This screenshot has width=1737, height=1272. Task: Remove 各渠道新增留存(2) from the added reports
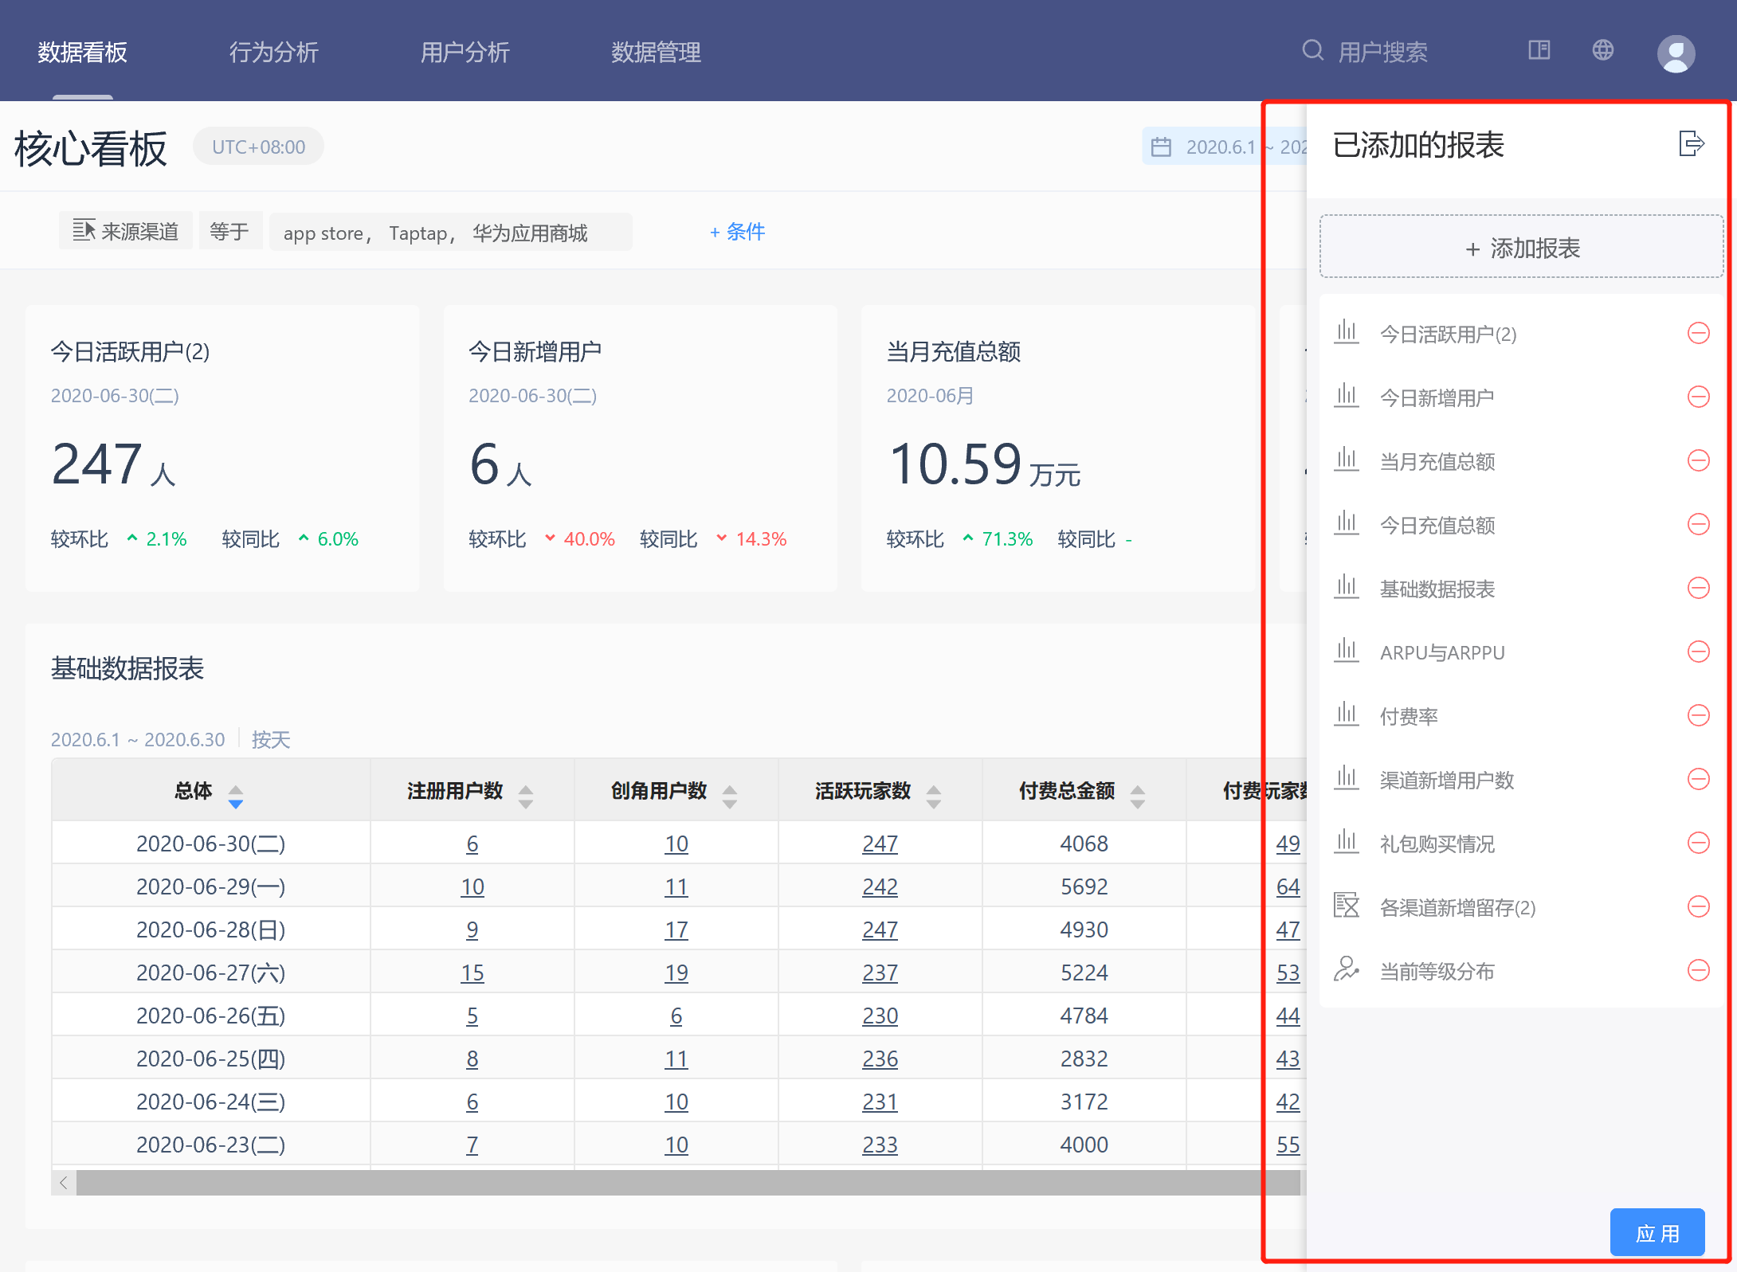coord(1698,907)
